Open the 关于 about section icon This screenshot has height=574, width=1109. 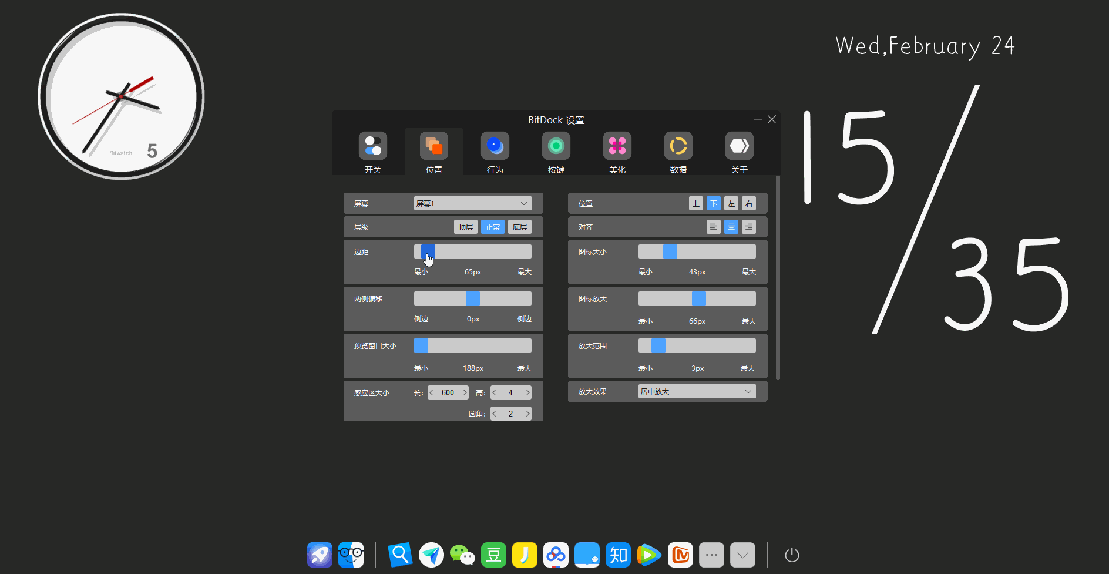coord(740,146)
